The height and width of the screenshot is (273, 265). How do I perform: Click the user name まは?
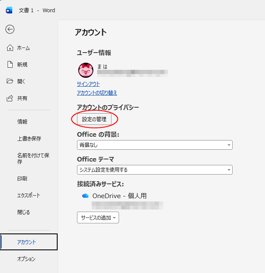pos(102,66)
